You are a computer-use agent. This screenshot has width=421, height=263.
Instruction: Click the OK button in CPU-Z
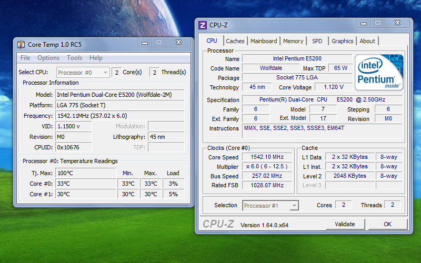(387, 224)
